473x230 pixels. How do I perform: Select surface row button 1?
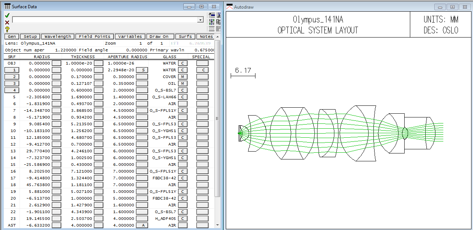(12, 70)
